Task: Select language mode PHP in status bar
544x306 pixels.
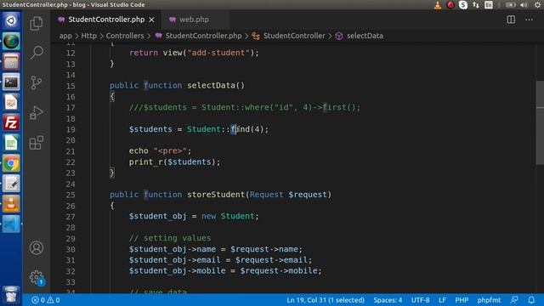Action: pyautogui.click(x=462, y=300)
